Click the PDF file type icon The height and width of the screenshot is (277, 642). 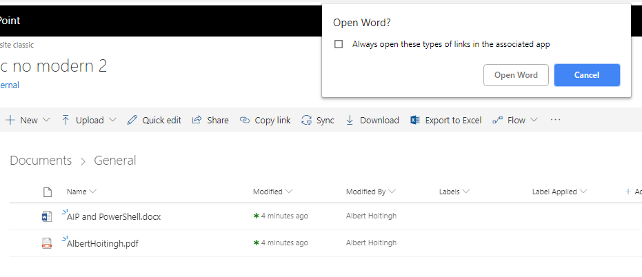[x=47, y=243]
